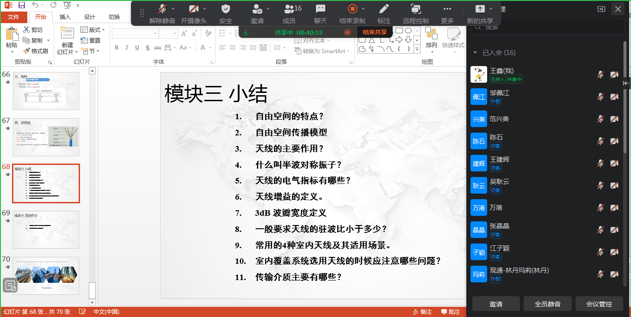Viewport: 631px width, 317px height.
Task: Toggle italic formatting
Action: coord(127,48)
